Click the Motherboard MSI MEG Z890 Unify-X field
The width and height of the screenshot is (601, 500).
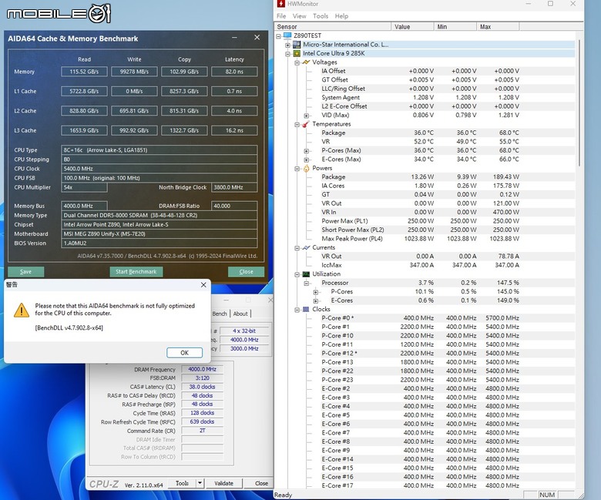tap(159, 233)
